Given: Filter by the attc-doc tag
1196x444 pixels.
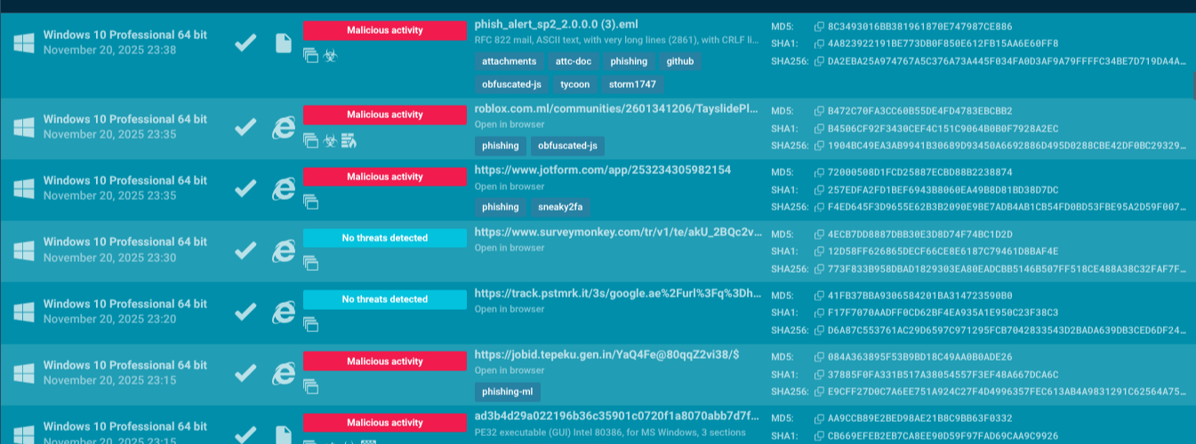Looking at the screenshot, I should pyautogui.click(x=574, y=61).
